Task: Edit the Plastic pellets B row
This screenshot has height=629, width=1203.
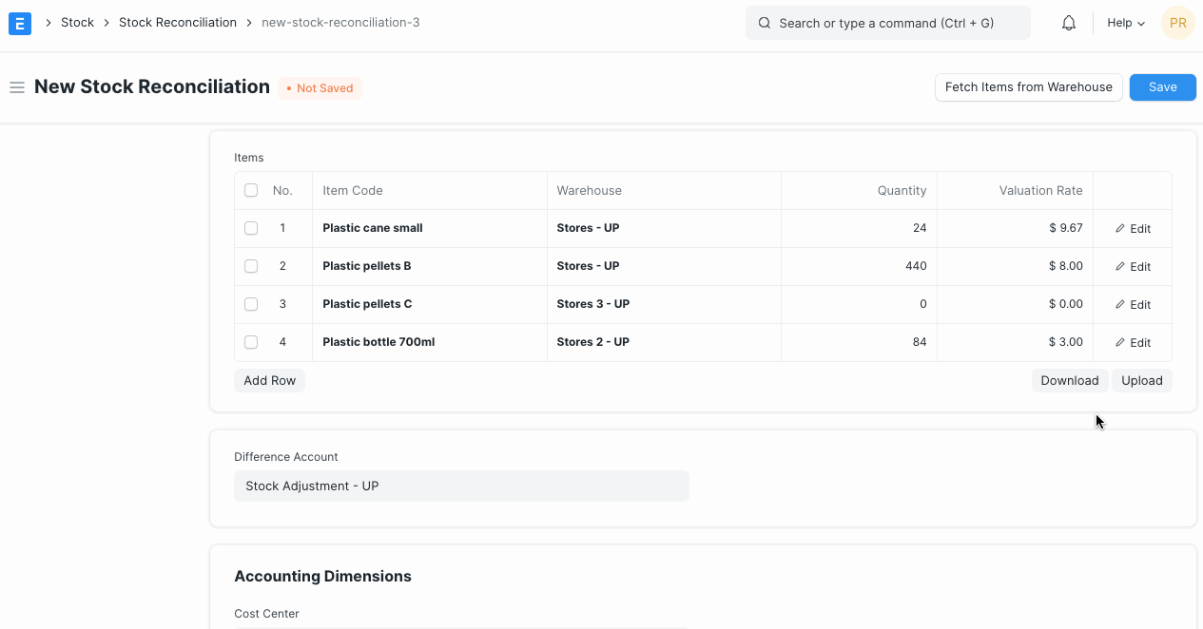Action: [1133, 266]
